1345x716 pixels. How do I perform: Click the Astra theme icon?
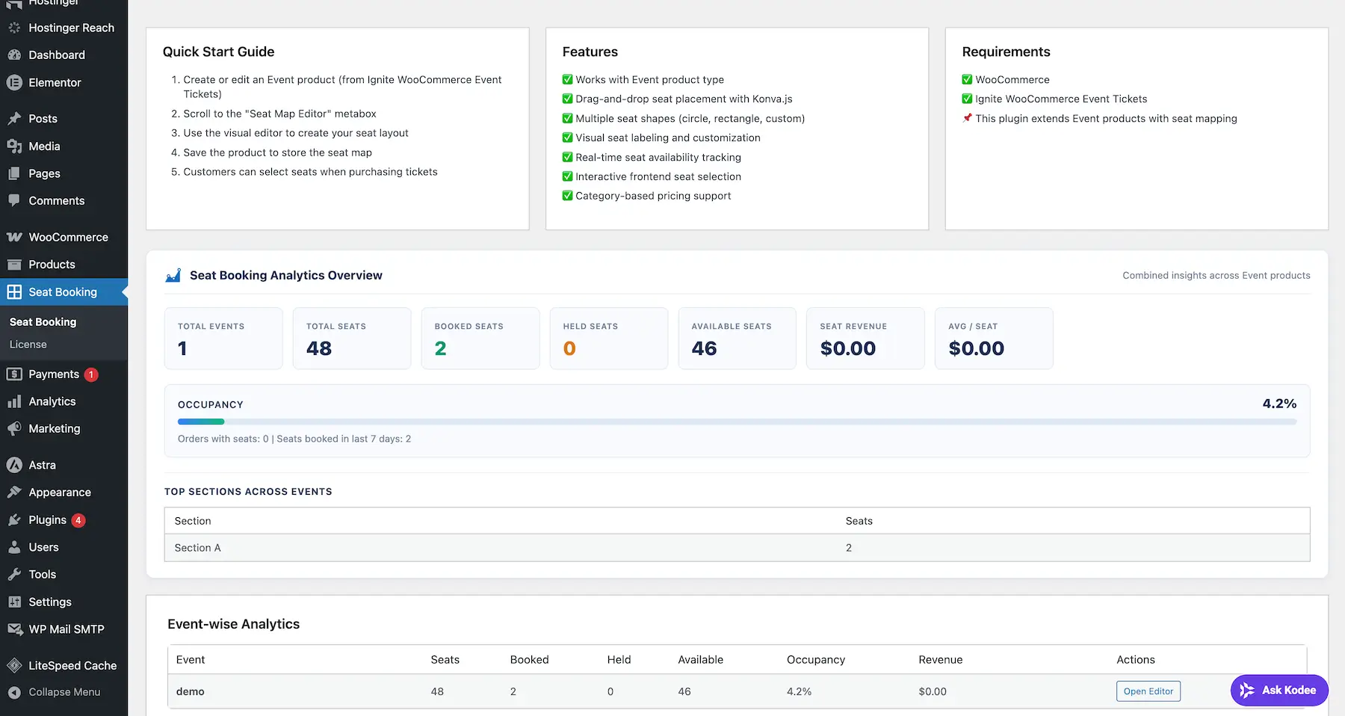click(14, 465)
